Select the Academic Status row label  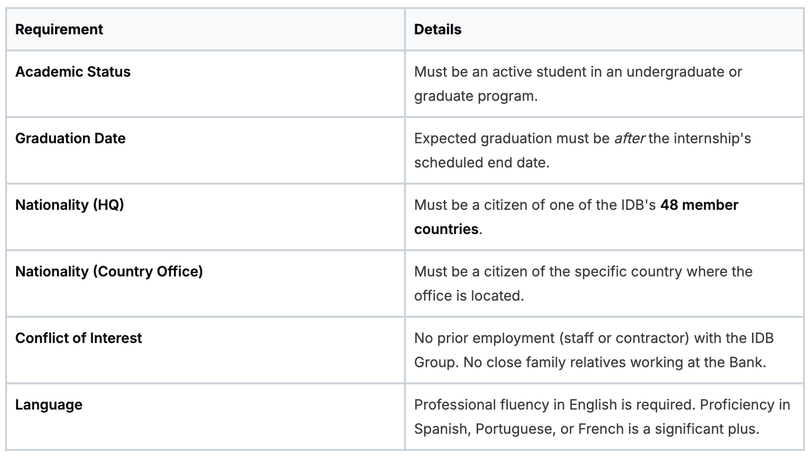[73, 72]
